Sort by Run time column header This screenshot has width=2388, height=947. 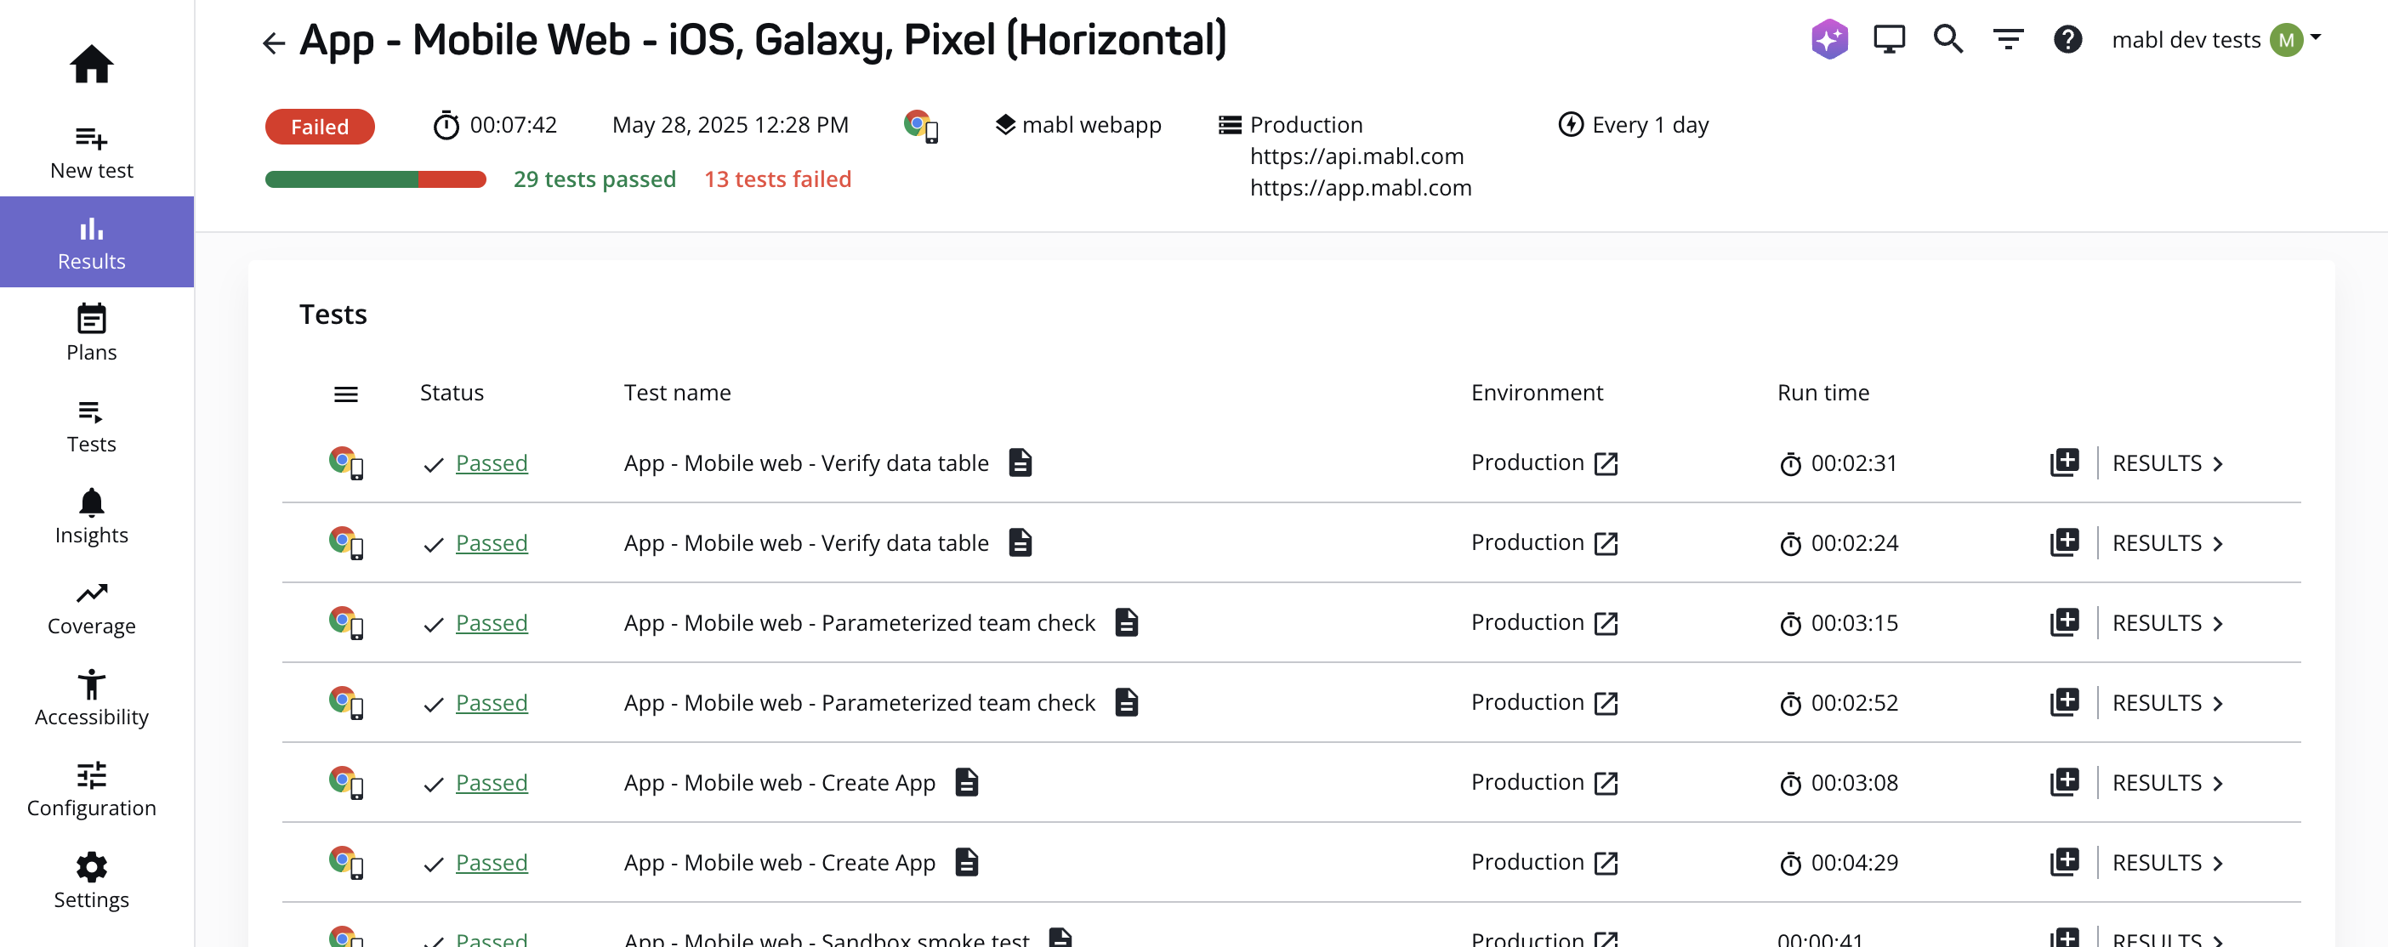(1822, 393)
